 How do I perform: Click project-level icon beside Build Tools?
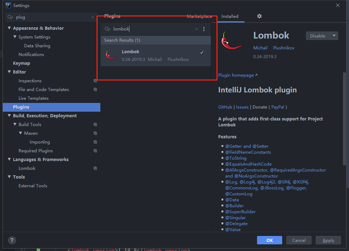click(x=95, y=124)
